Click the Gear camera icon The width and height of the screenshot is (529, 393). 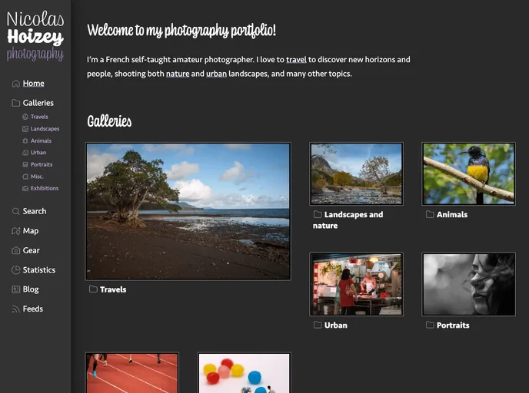(x=15, y=250)
